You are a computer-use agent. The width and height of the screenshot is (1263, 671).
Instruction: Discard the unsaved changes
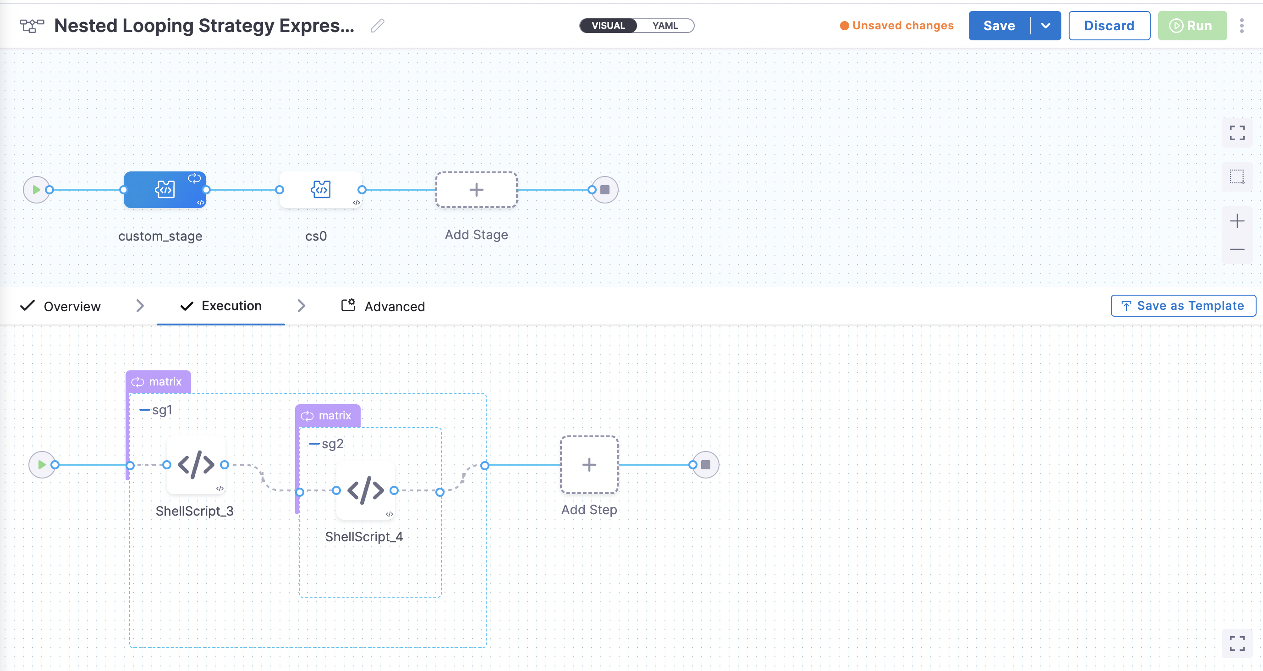coord(1109,26)
